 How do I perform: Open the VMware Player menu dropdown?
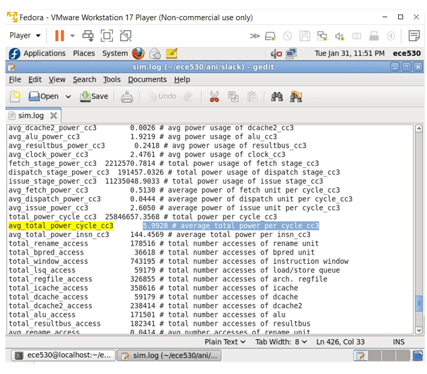(x=25, y=36)
